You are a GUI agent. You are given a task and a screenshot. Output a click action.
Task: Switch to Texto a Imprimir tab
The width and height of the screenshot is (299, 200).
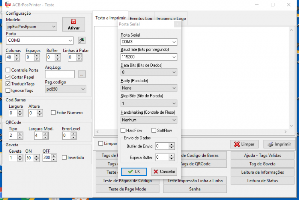110,18
